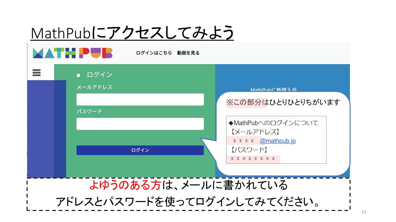Open the @mathpub.jp email link

[278, 141]
